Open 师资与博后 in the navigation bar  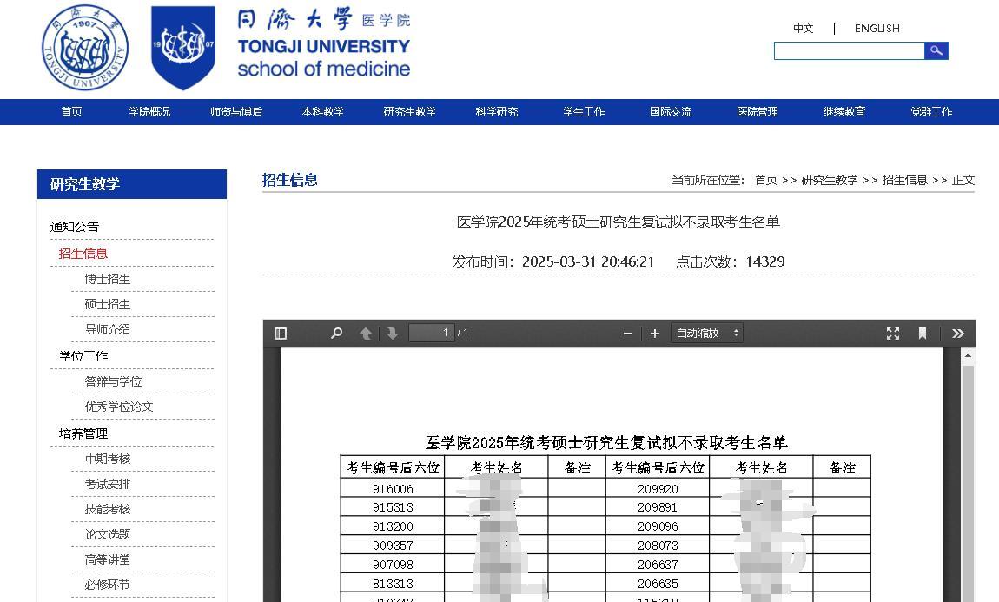236,111
